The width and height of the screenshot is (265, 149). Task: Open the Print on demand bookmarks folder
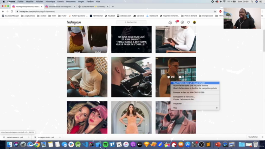tap(189, 16)
